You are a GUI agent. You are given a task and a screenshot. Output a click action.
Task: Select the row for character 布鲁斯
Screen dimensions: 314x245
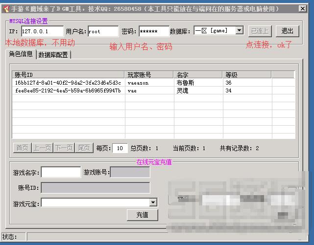(185, 83)
